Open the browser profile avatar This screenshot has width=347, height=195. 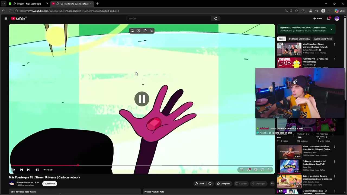[323, 11]
